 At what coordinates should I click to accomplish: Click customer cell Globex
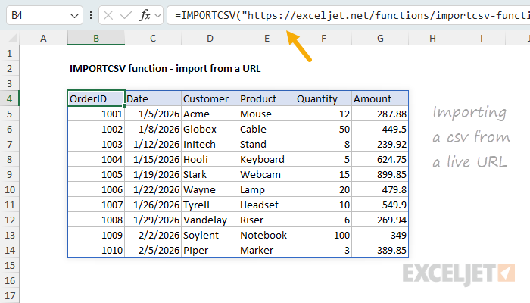click(x=210, y=130)
